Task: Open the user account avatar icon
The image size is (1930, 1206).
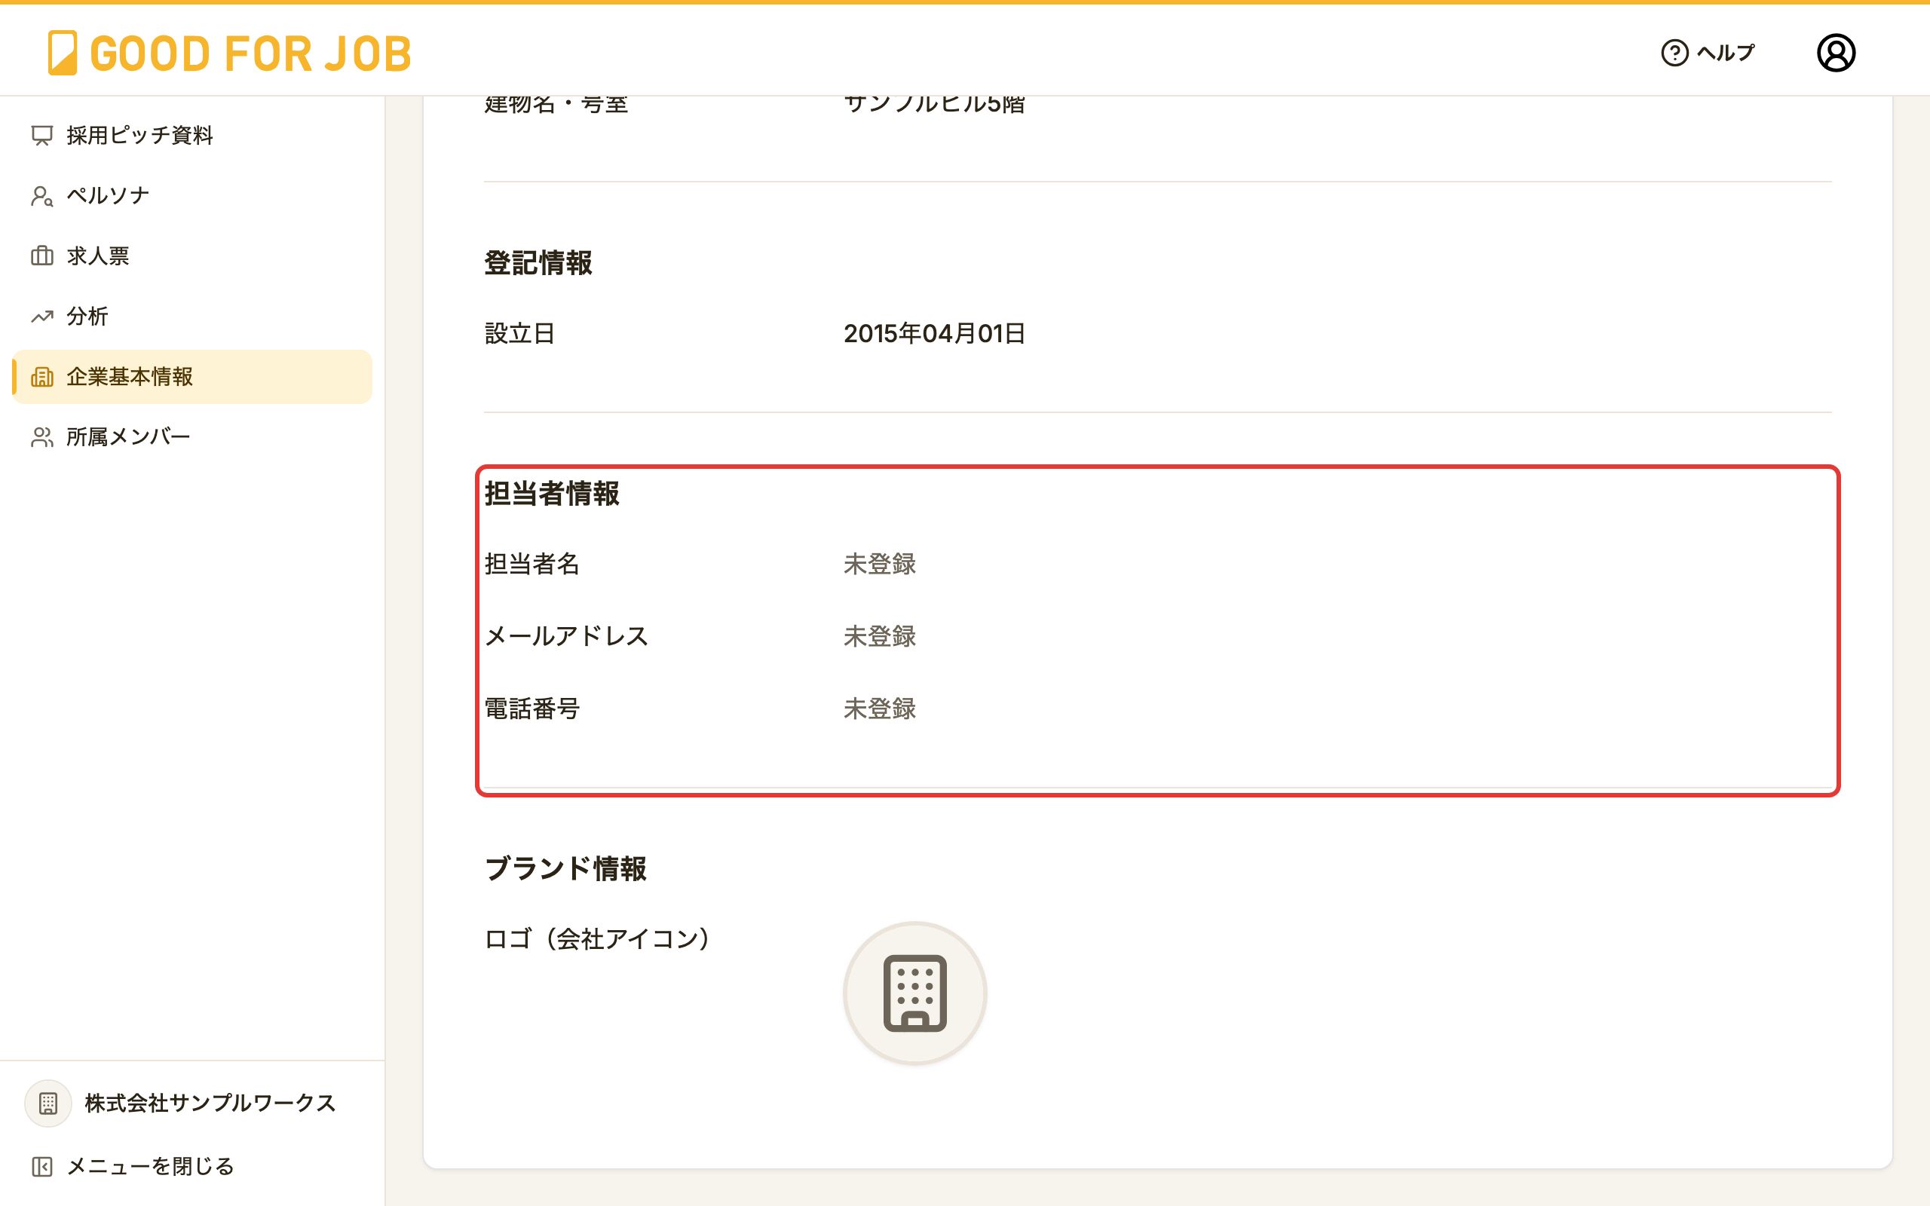Action: point(1836,53)
